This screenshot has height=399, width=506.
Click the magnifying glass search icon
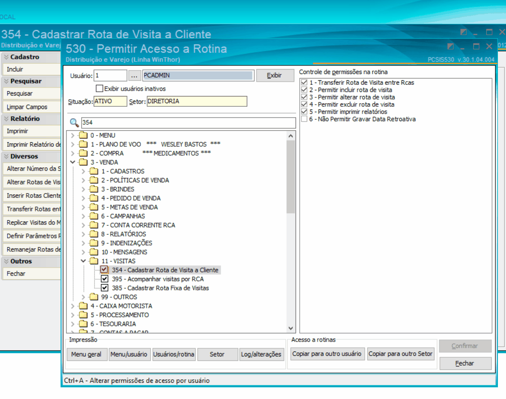pyautogui.click(x=74, y=123)
